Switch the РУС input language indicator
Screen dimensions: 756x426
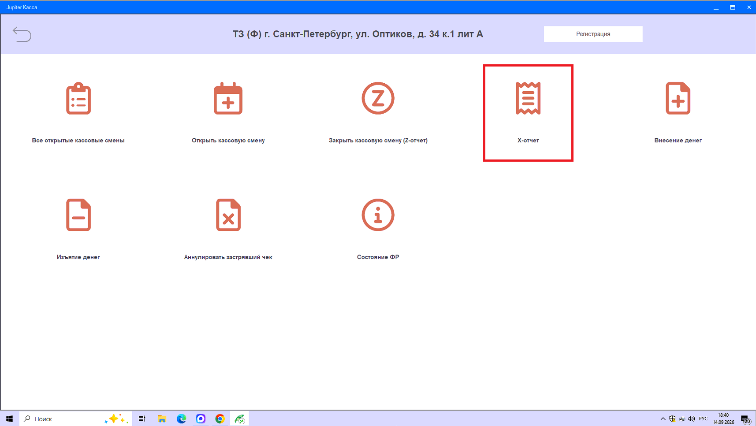point(703,419)
